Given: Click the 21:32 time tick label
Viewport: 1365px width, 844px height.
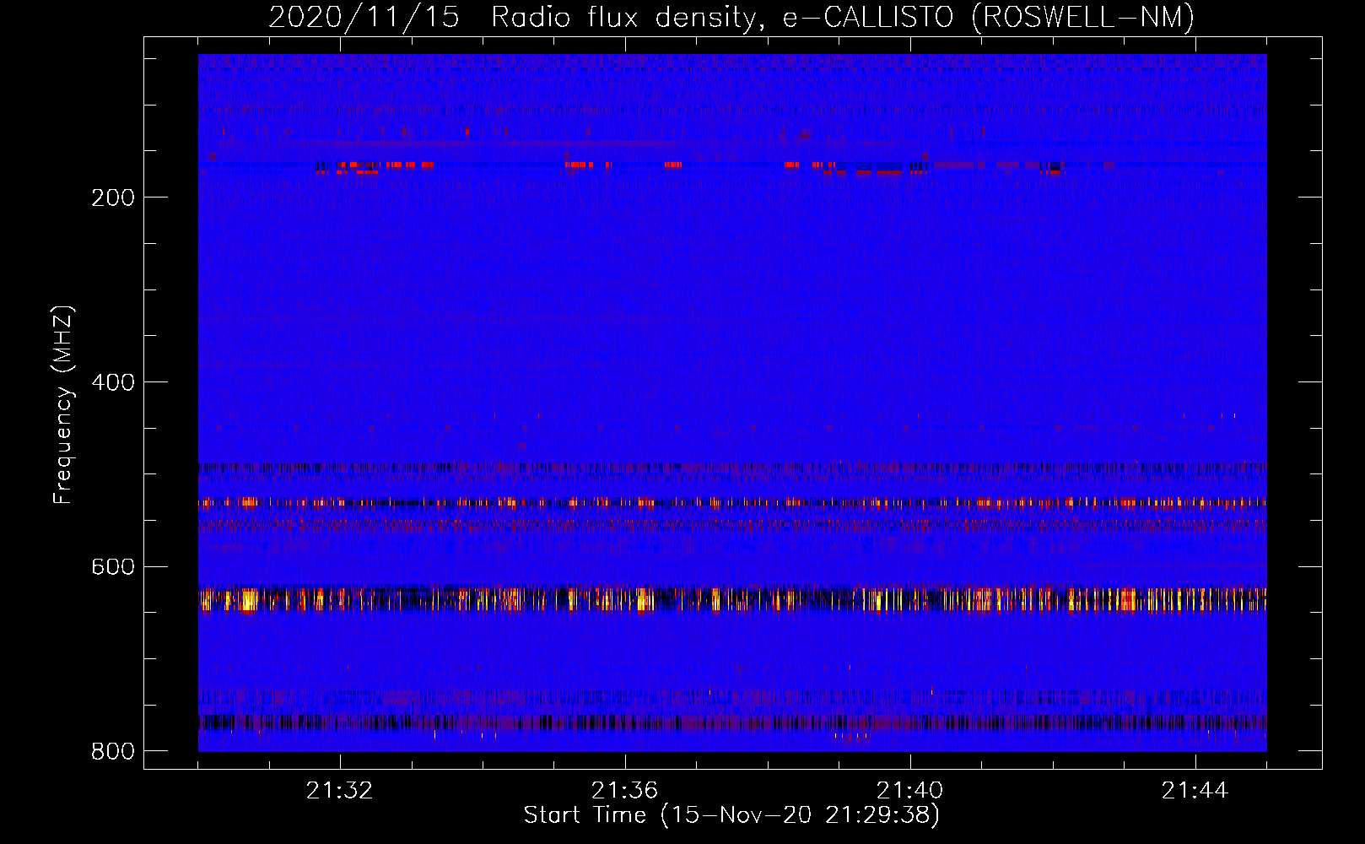Looking at the screenshot, I should [339, 791].
